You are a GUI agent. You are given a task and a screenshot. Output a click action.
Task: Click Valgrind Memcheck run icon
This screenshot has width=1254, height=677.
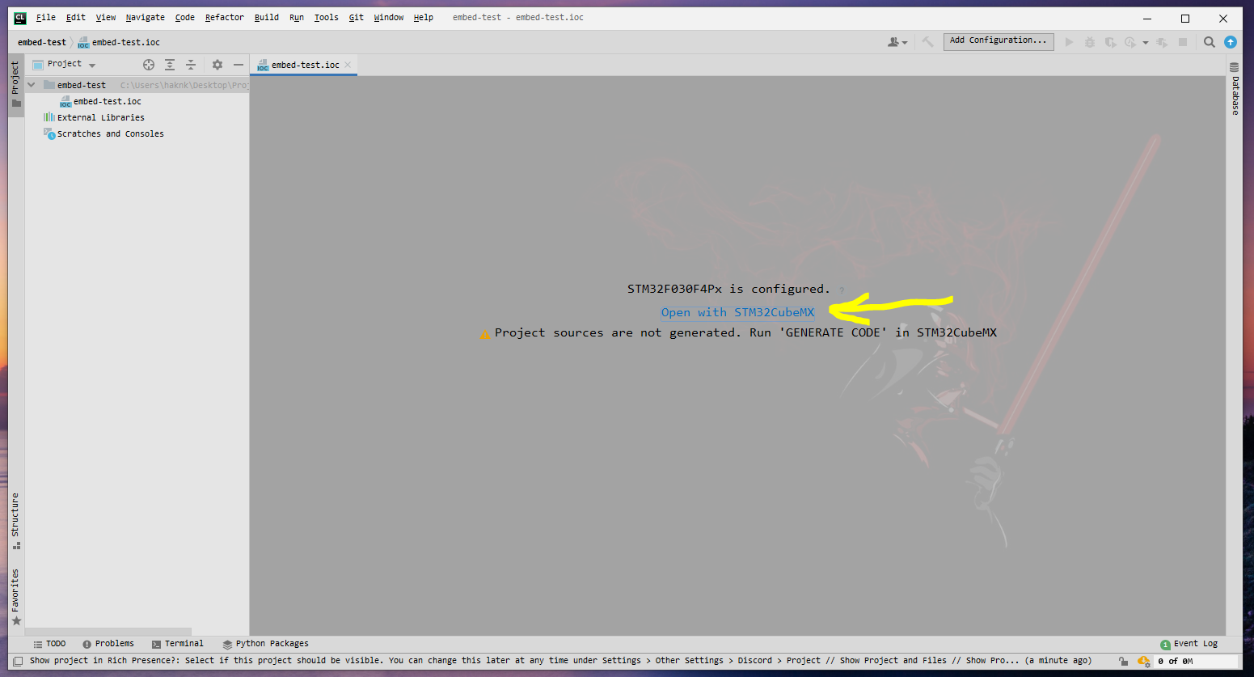(1162, 42)
